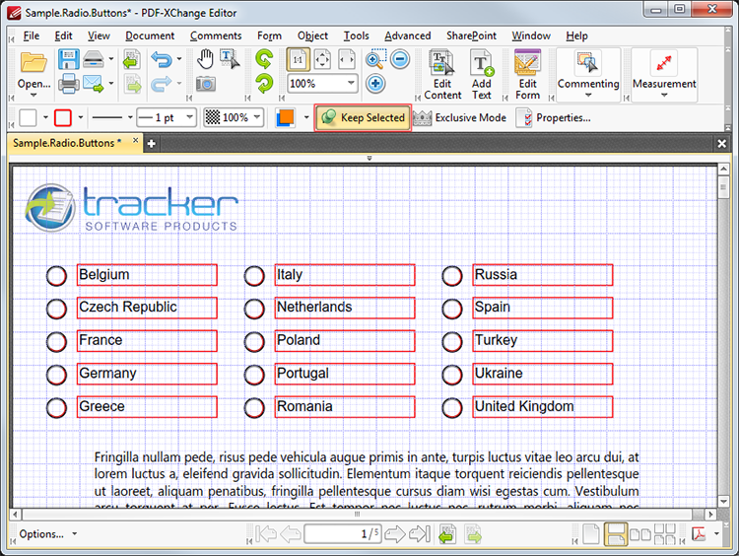739x556 pixels.
Task: Click the scanner icon in the toolbar
Action: [x=94, y=60]
